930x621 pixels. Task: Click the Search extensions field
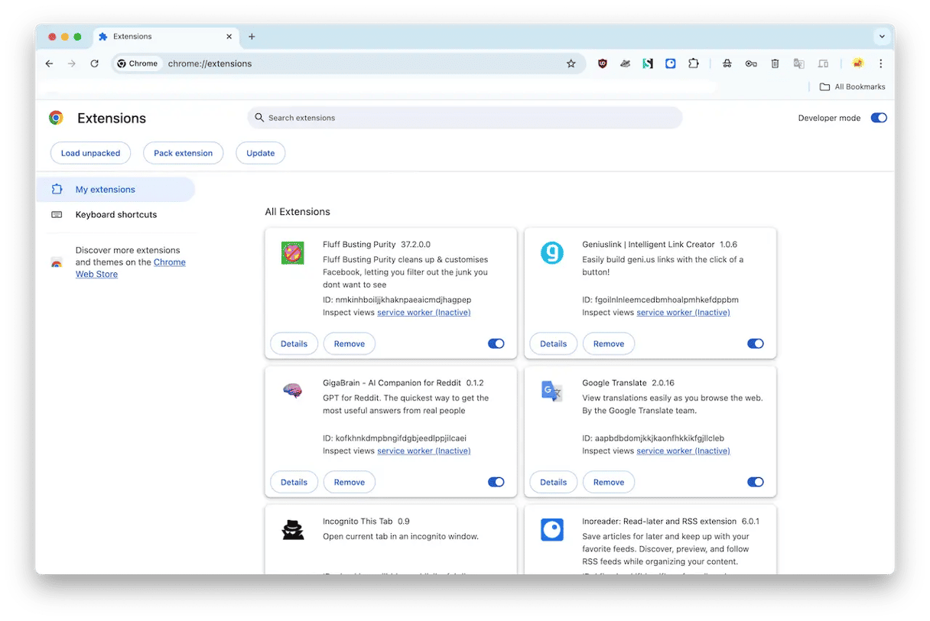(x=464, y=118)
